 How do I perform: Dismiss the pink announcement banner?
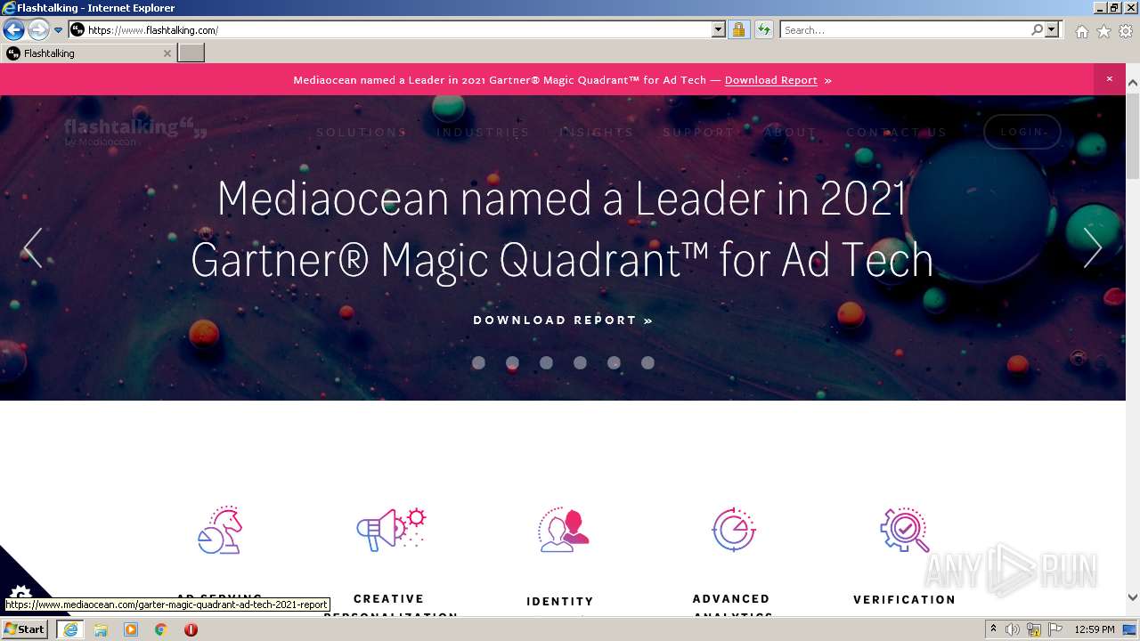point(1109,79)
